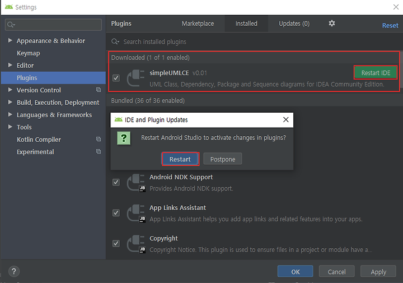Expand Build, Execution, Deployment node
This screenshot has width=403, height=283.
(10, 102)
